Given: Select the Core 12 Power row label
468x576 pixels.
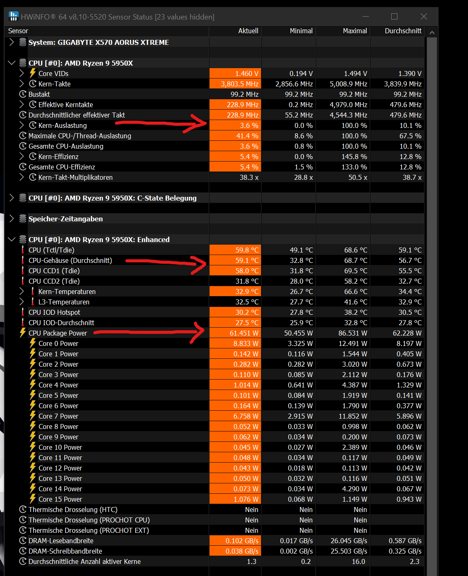Looking at the screenshot, I should pyautogui.click(x=60, y=468).
